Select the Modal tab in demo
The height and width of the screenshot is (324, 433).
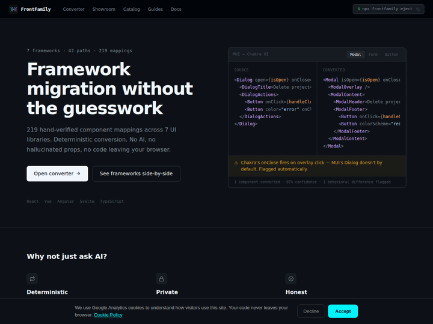(355, 54)
